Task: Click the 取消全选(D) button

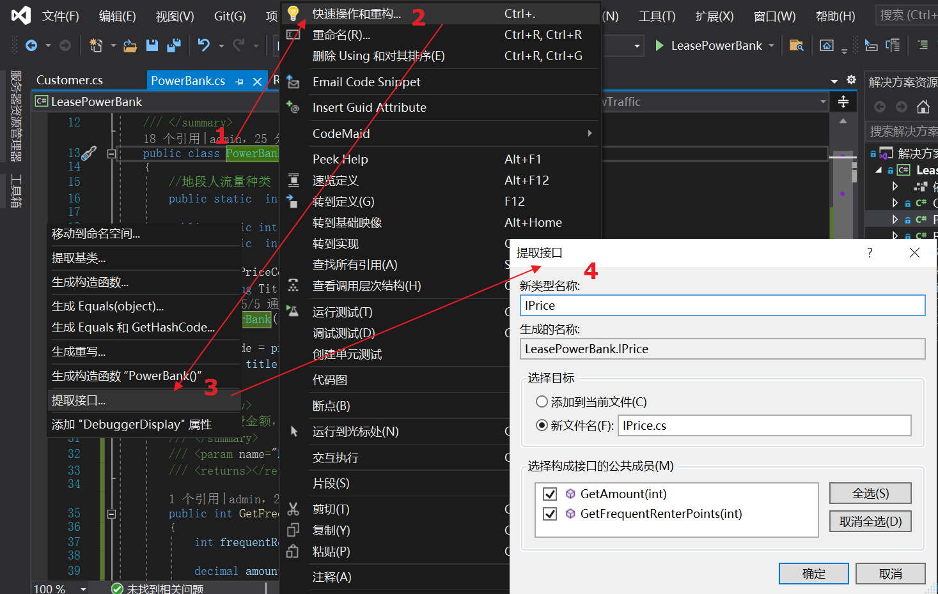Action: tap(870, 521)
